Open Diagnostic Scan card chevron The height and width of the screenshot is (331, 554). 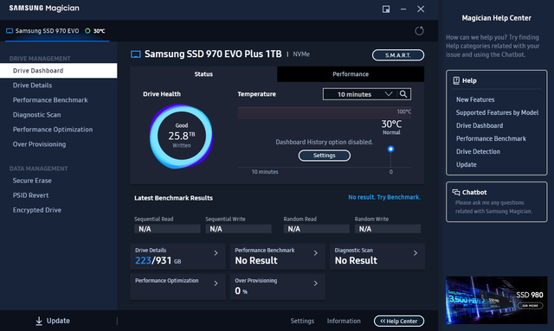(x=415, y=253)
